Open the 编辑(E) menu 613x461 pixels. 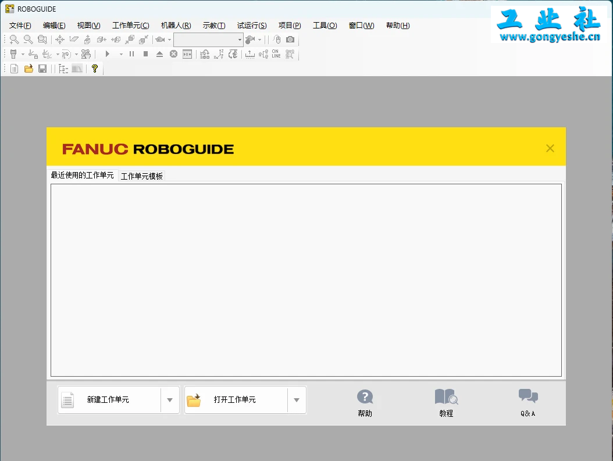point(54,26)
